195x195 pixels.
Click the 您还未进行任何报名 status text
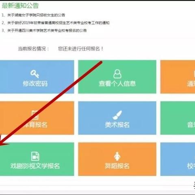pos(81,49)
